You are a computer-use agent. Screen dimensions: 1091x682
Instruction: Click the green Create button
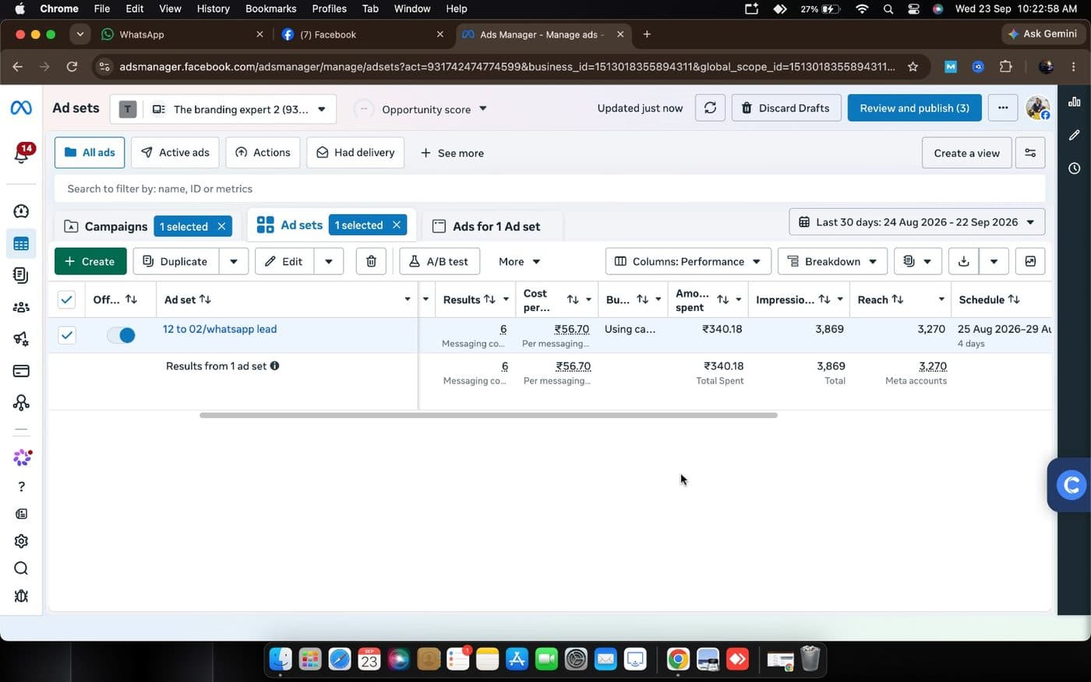pyautogui.click(x=90, y=261)
